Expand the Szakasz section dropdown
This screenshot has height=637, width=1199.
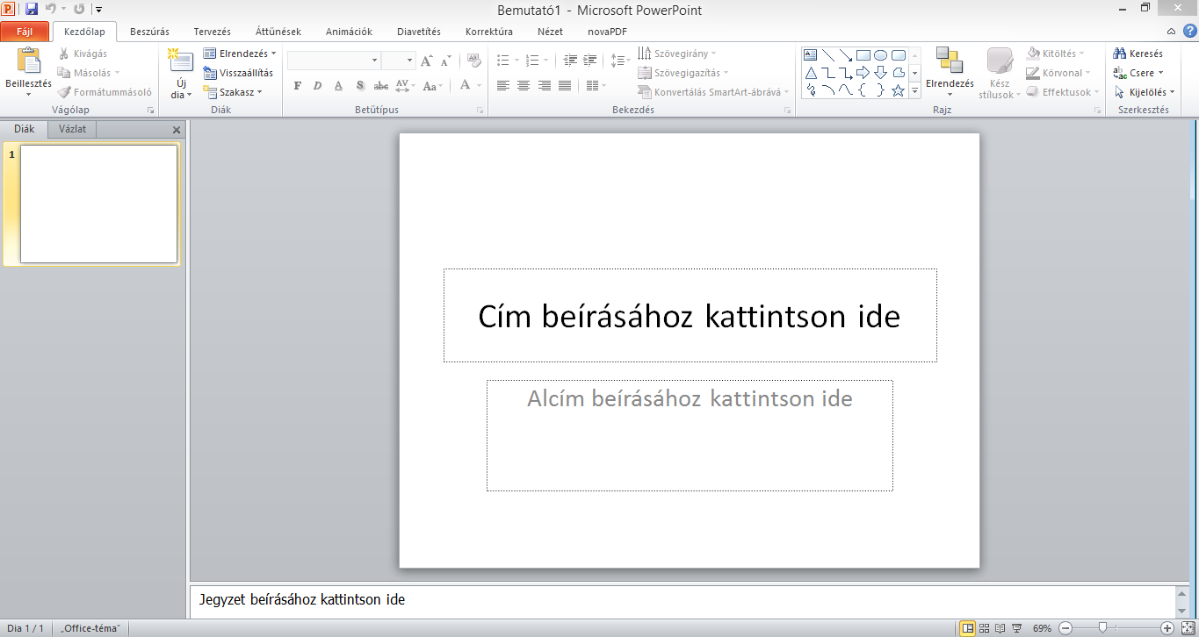[x=234, y=92]
